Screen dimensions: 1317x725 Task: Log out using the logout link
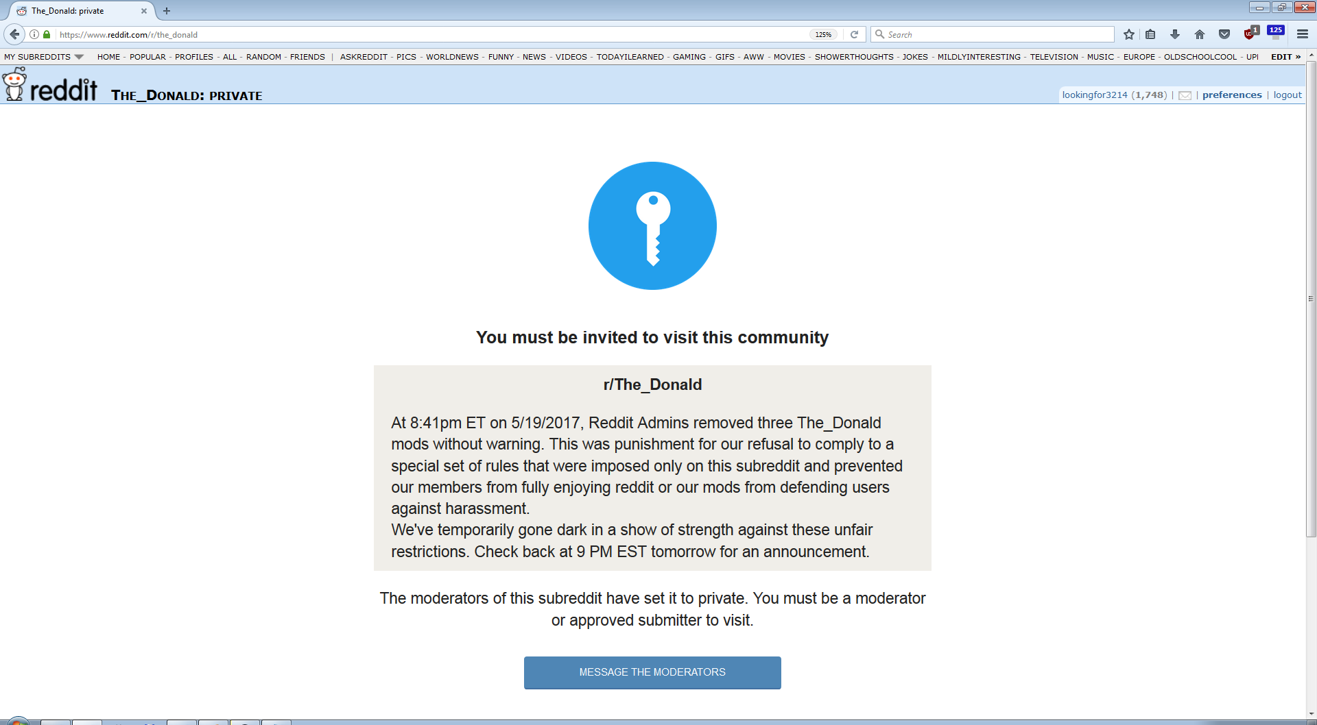[x=1288, y=95]
